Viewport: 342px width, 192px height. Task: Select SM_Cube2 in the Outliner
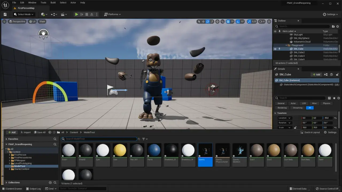click(x=299, y=53)
